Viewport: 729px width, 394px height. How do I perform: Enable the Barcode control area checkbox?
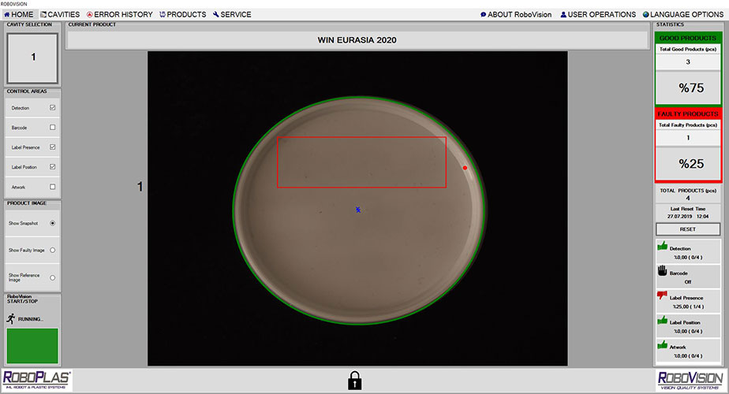pyautogui.click(x=53, y=127)
